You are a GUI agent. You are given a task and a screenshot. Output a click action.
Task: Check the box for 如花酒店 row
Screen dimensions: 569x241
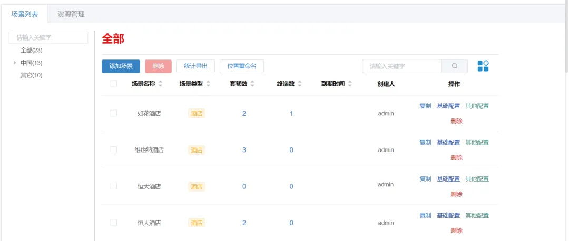pos(113,113)
